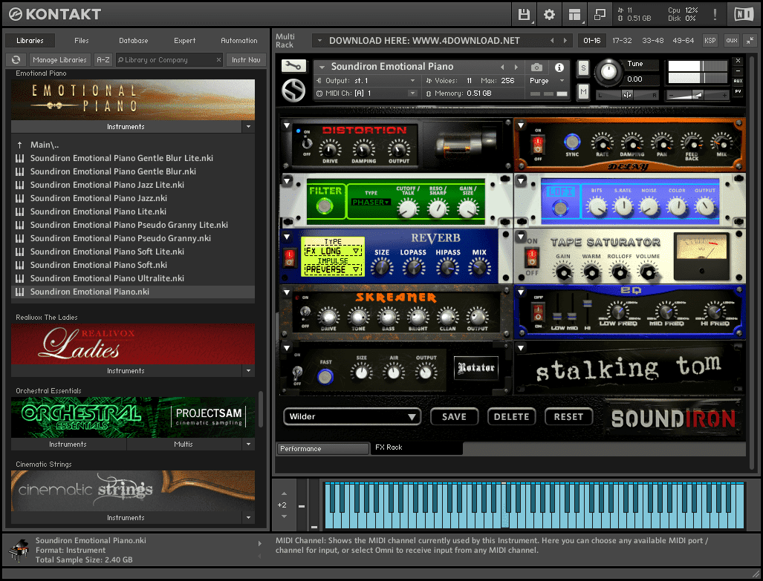Click the A-Z sort button
The image size is (763, 581).
(103, 60)
